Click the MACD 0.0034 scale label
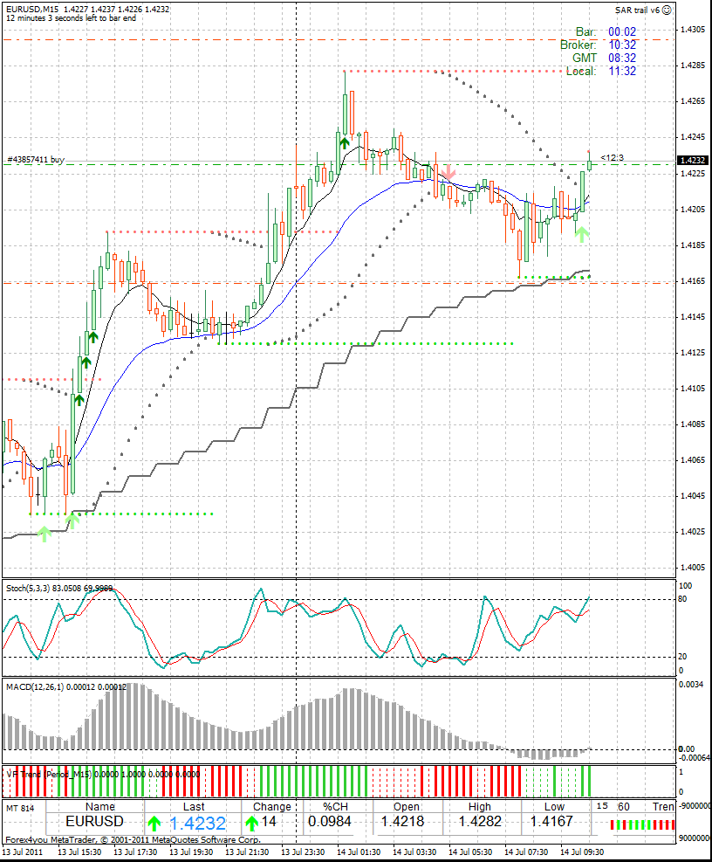Screen dimensions: 712x862 pyautogui.click(x=691, y=685)
